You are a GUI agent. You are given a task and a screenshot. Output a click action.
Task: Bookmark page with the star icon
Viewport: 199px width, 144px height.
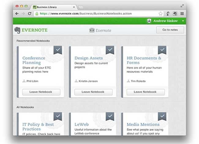[x=160, y=13]
